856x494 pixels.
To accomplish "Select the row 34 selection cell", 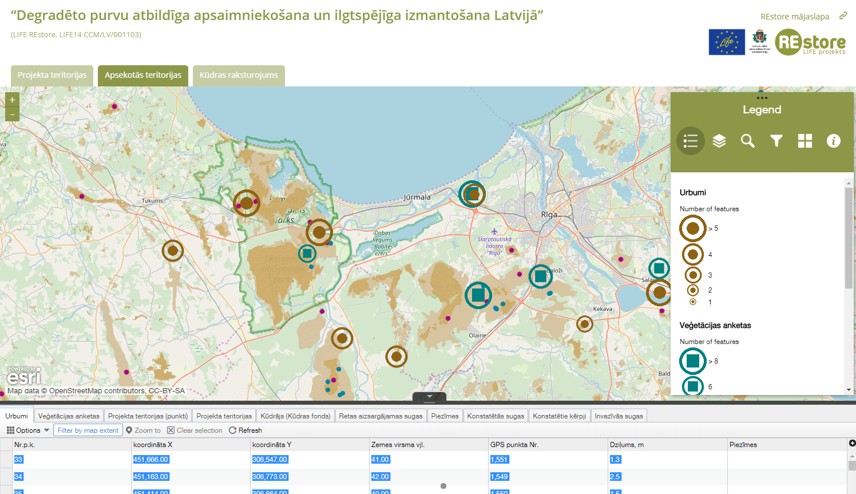I will 6,477.
